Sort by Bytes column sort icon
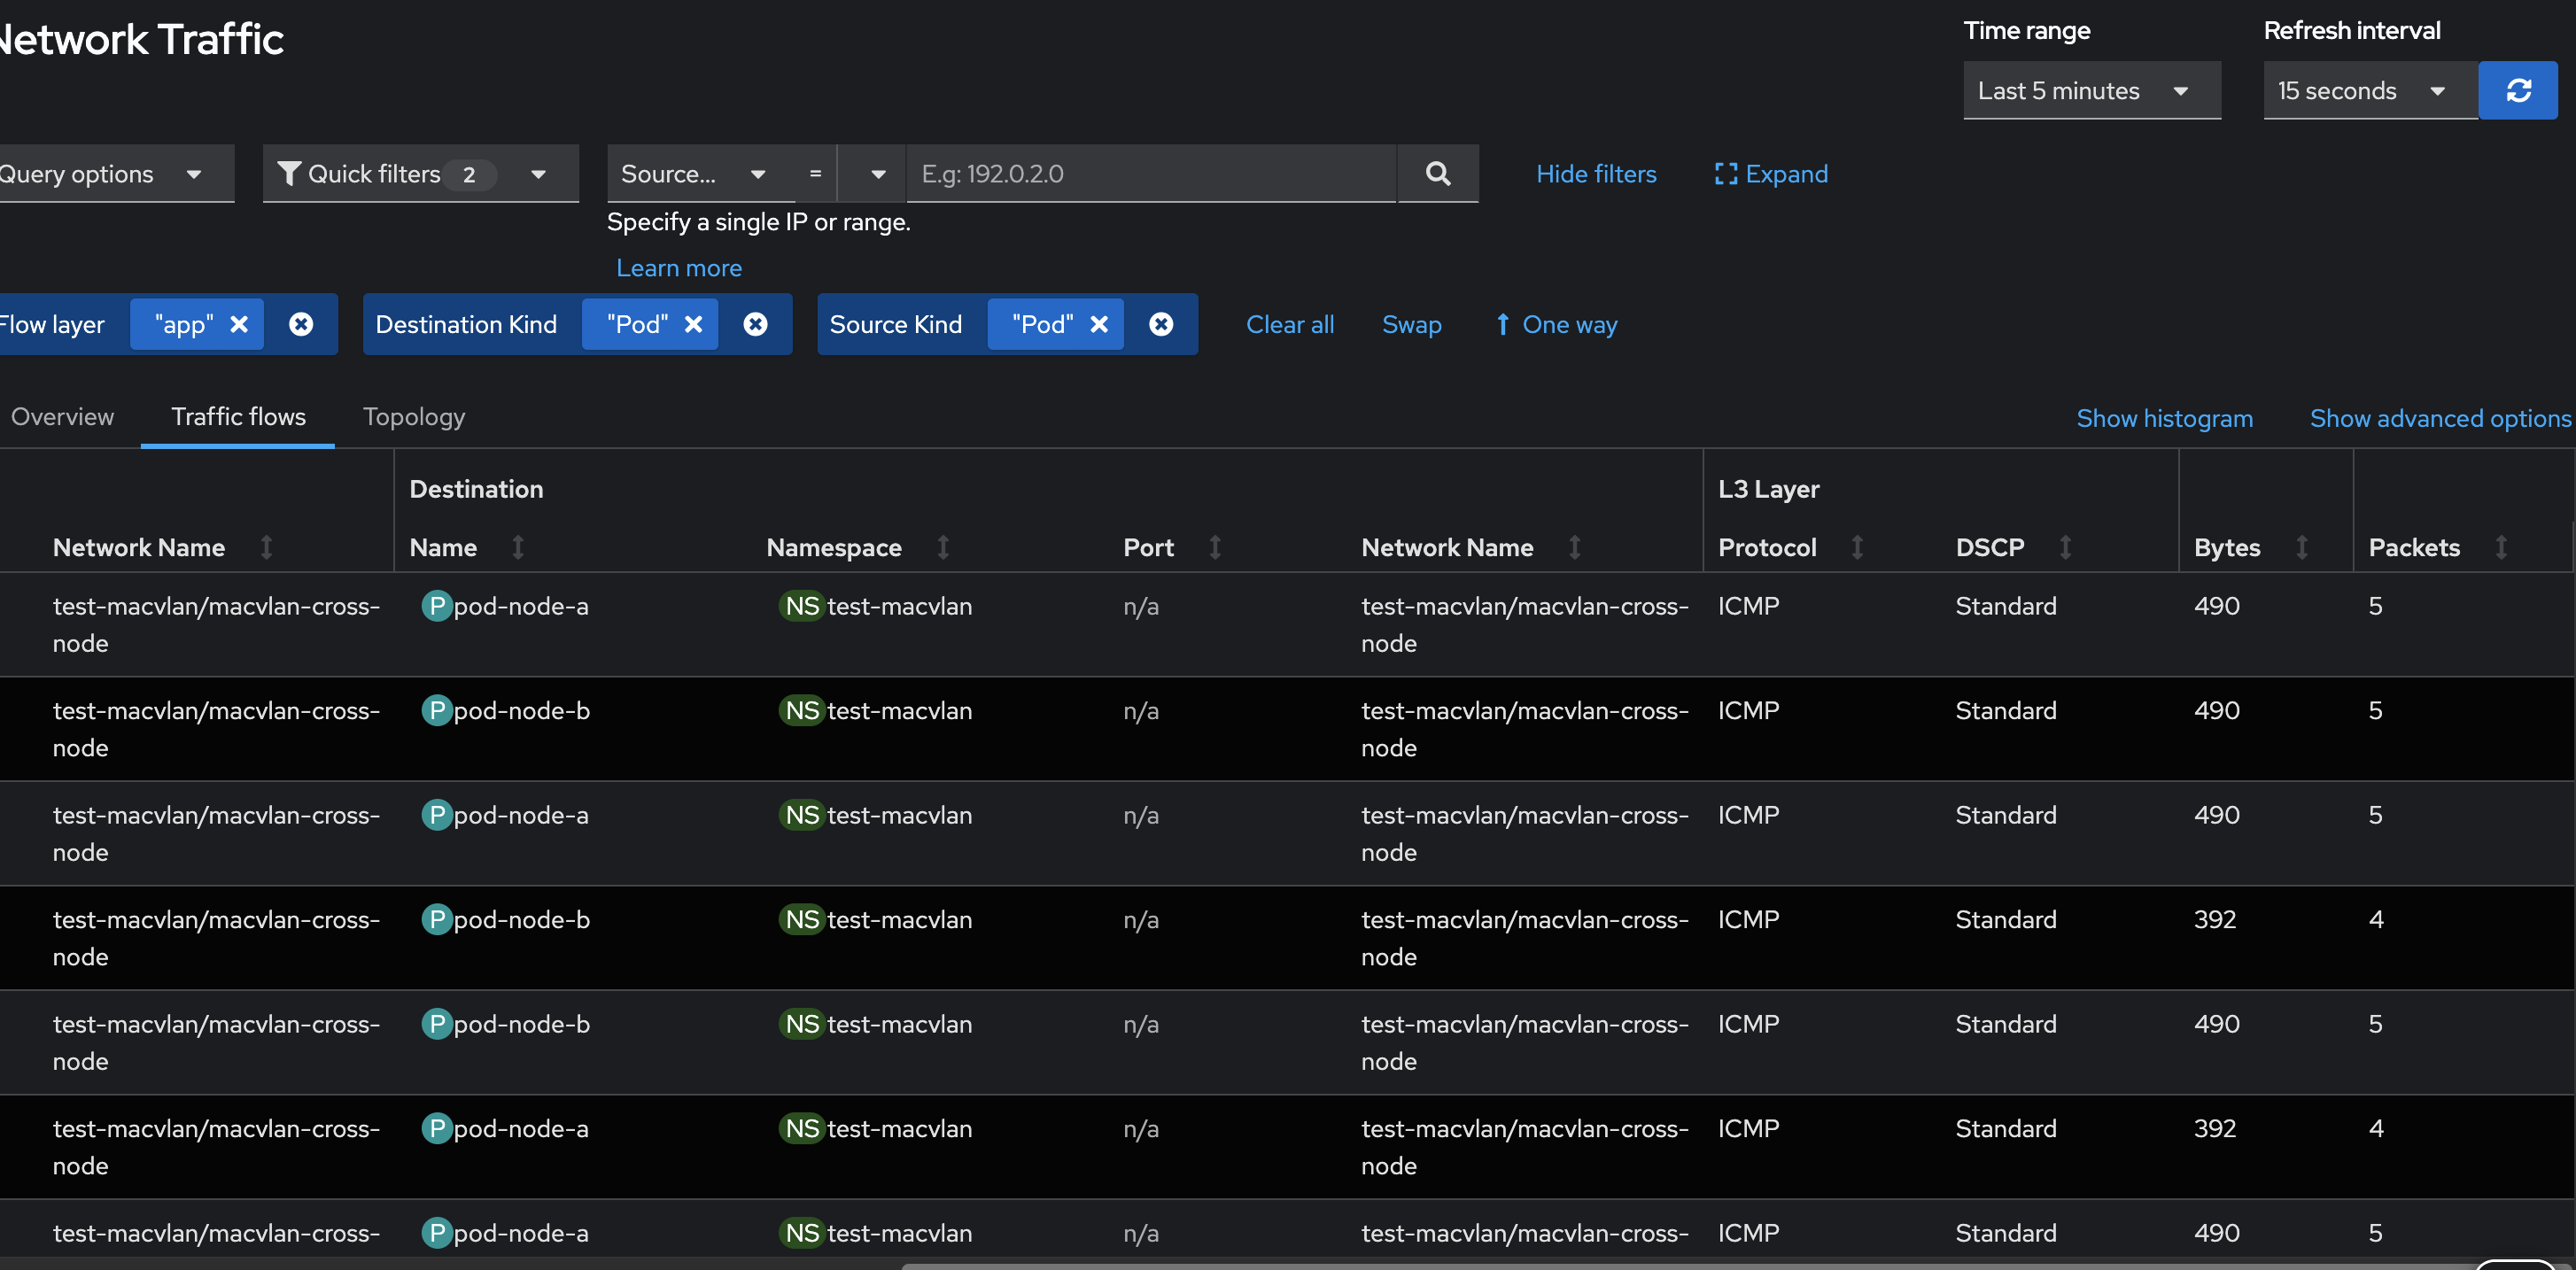The image size is (2576, 1270). (2301, 547)
